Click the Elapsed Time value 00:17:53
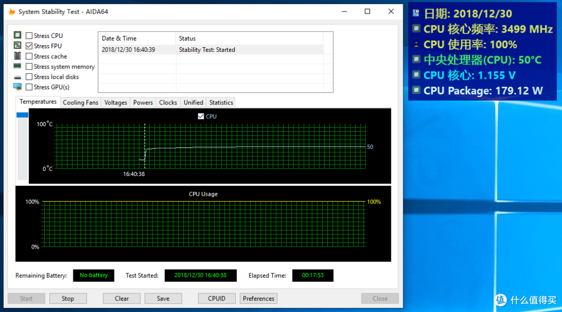Screen dimensions: 562x312 [313, 275]
